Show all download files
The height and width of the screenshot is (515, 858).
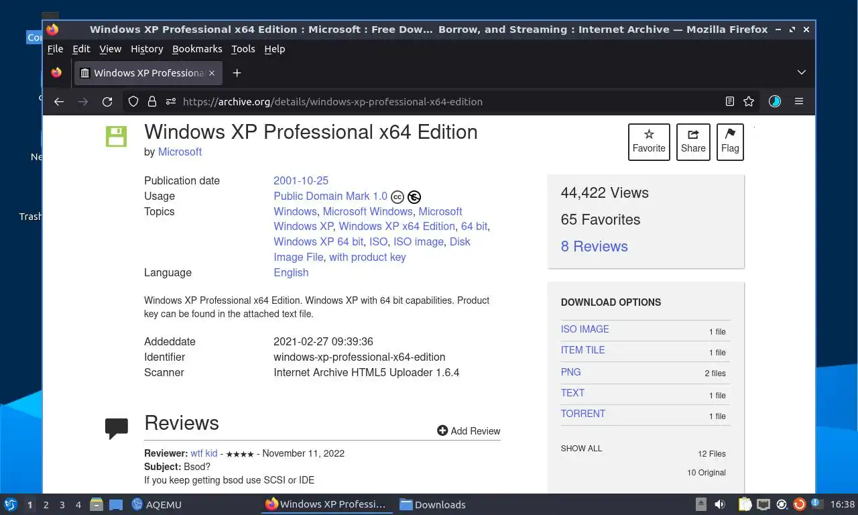pos(582,448)
